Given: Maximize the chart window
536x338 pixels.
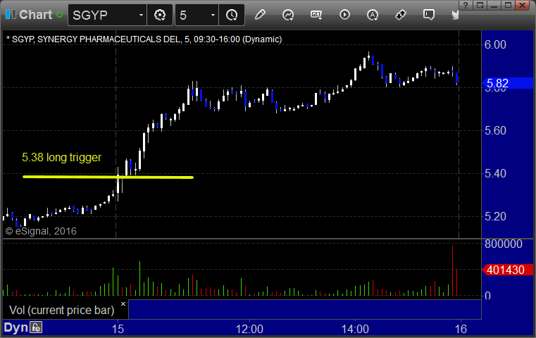Looking at the screenshot, I should (x=508, y=6).
